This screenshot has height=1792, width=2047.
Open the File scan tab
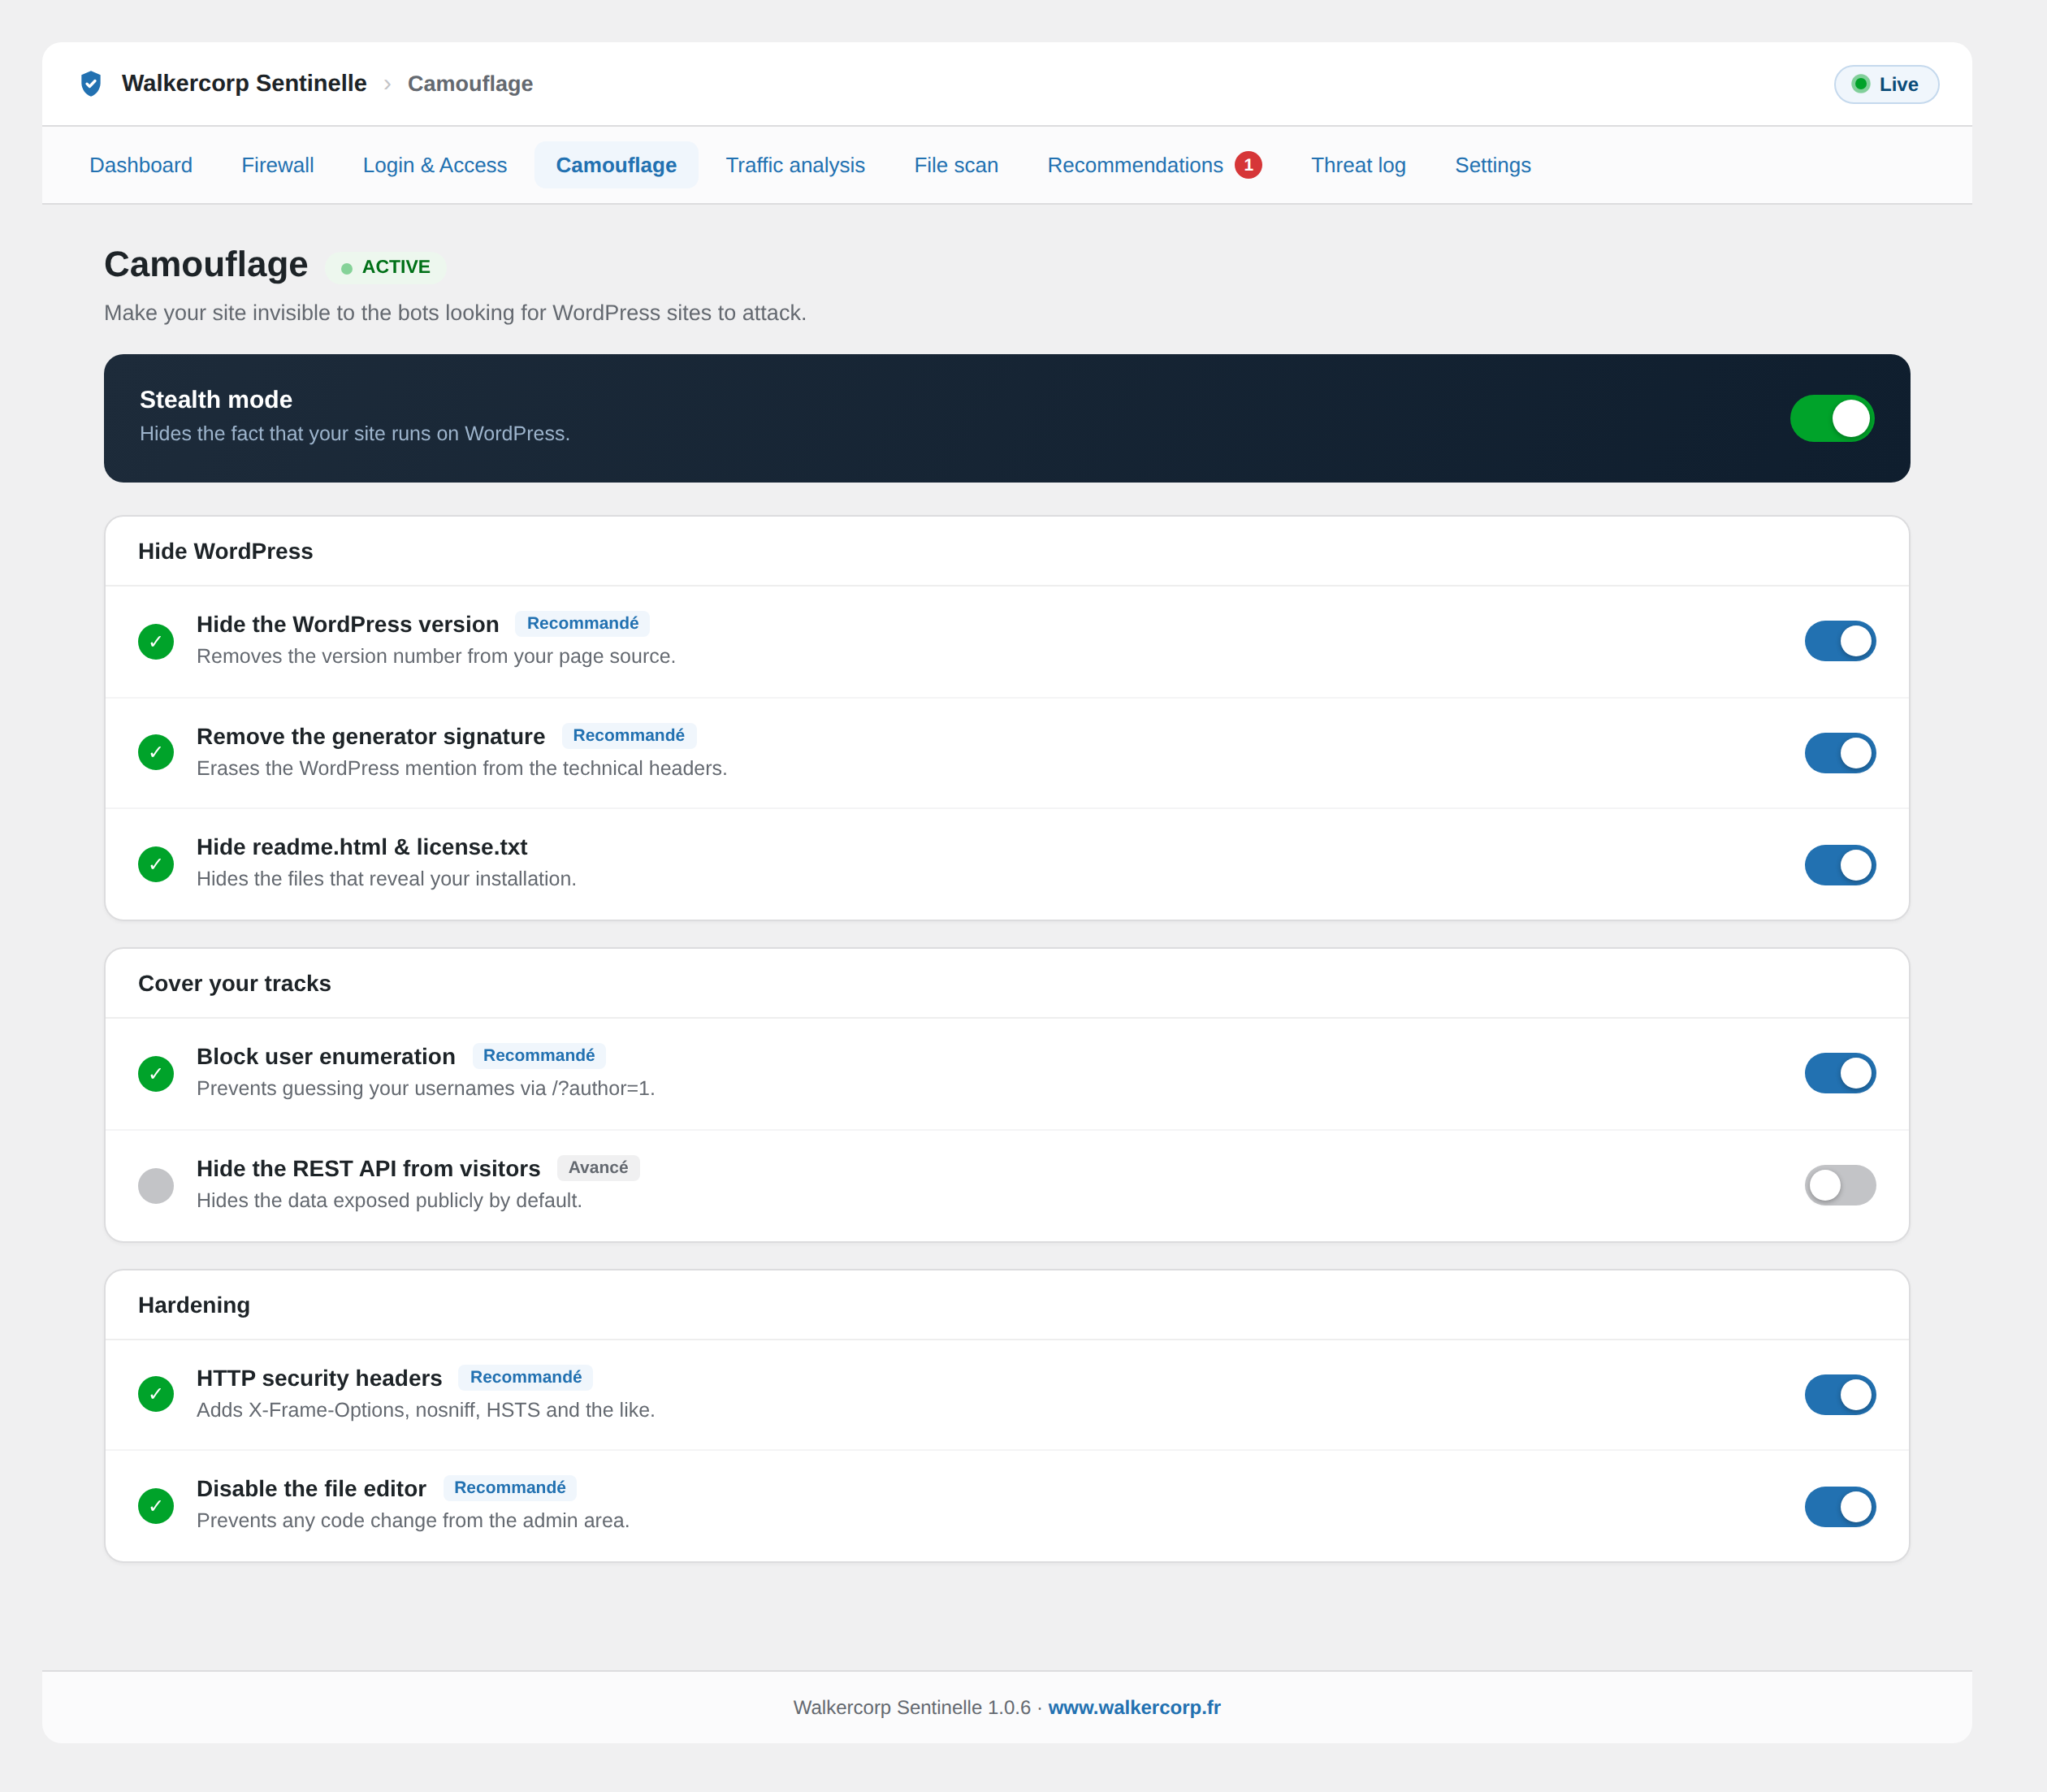[x=956, y=165]
